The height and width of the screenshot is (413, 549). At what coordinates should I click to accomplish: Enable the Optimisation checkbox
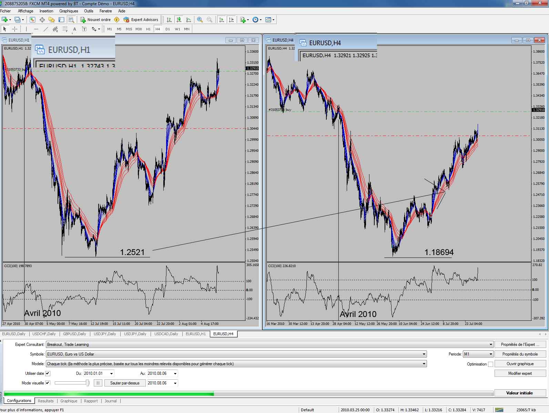[x=490, y=364]
